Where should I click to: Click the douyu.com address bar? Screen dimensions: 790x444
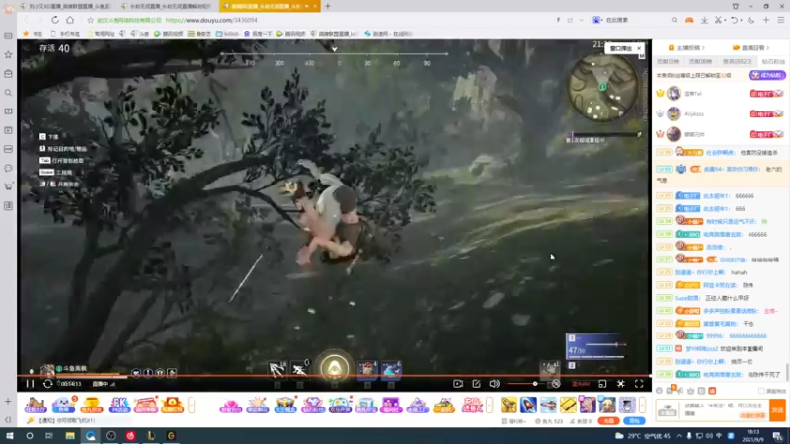pos(211,20)
